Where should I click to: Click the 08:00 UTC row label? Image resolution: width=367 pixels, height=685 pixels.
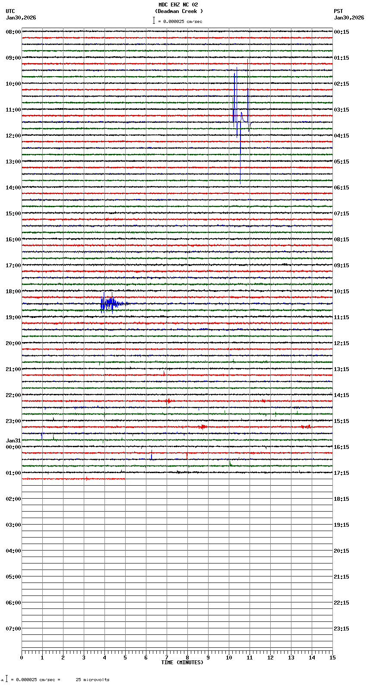(13, 32)
